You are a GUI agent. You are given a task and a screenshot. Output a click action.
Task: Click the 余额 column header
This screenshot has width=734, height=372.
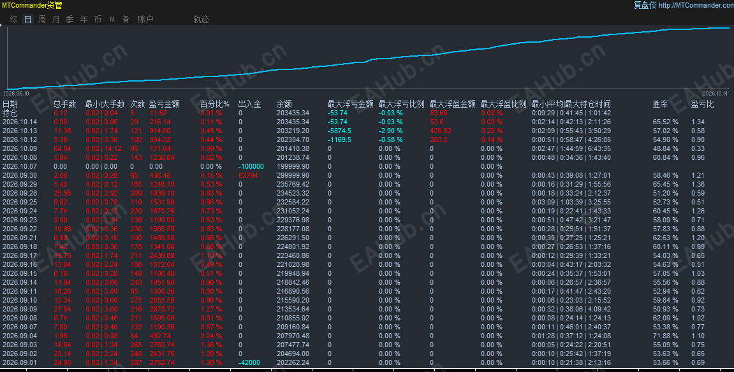[284, 104]
